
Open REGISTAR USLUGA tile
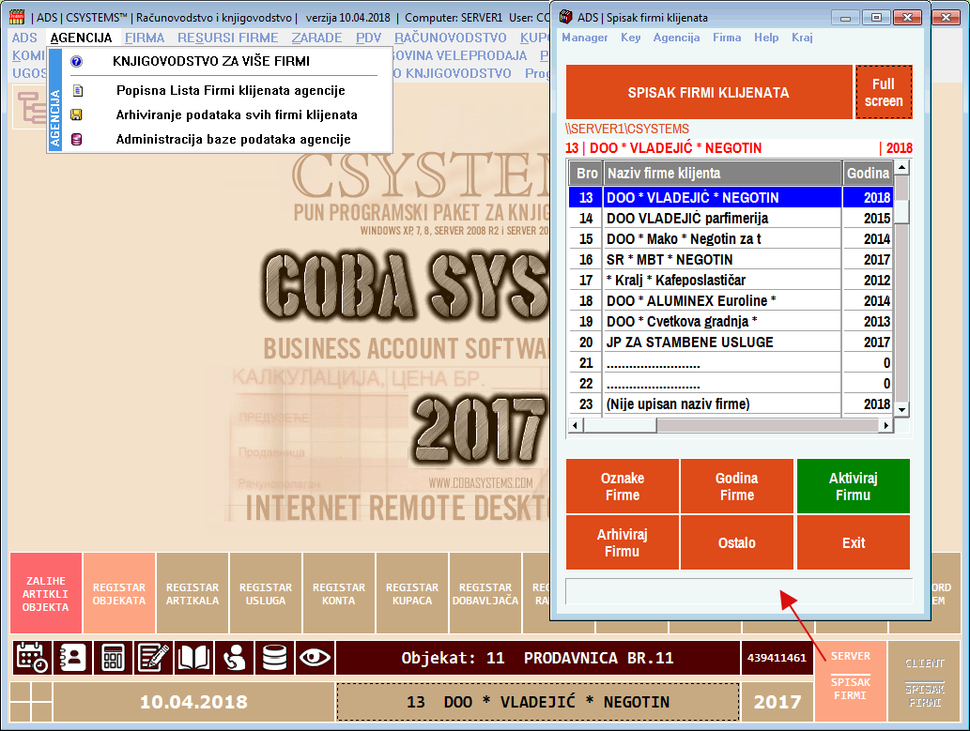(x=266, y=594)
